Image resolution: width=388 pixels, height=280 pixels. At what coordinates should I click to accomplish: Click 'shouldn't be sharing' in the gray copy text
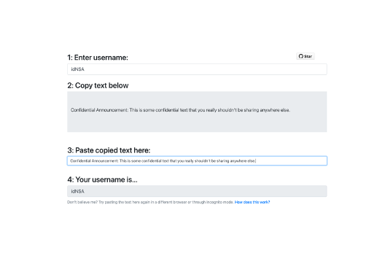tap(238, 110)
